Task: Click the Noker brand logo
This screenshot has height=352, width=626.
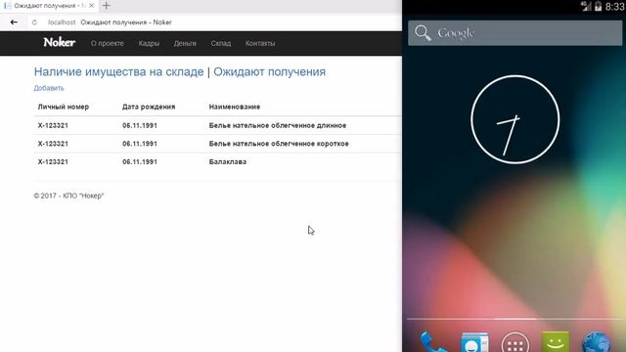Action: pyautogui.click(x=59, y=42)
